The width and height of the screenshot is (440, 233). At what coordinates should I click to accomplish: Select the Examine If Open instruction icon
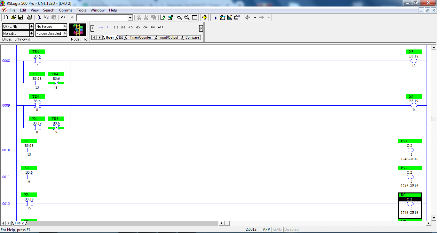point(123,27)
